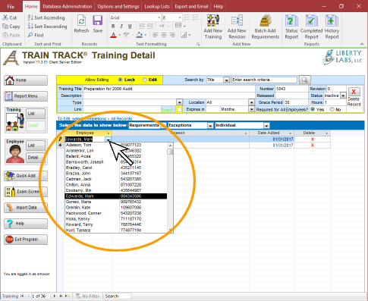Click the Refresh records icon
This screenshot has height=301, width=368.
[x=81, y=24]
